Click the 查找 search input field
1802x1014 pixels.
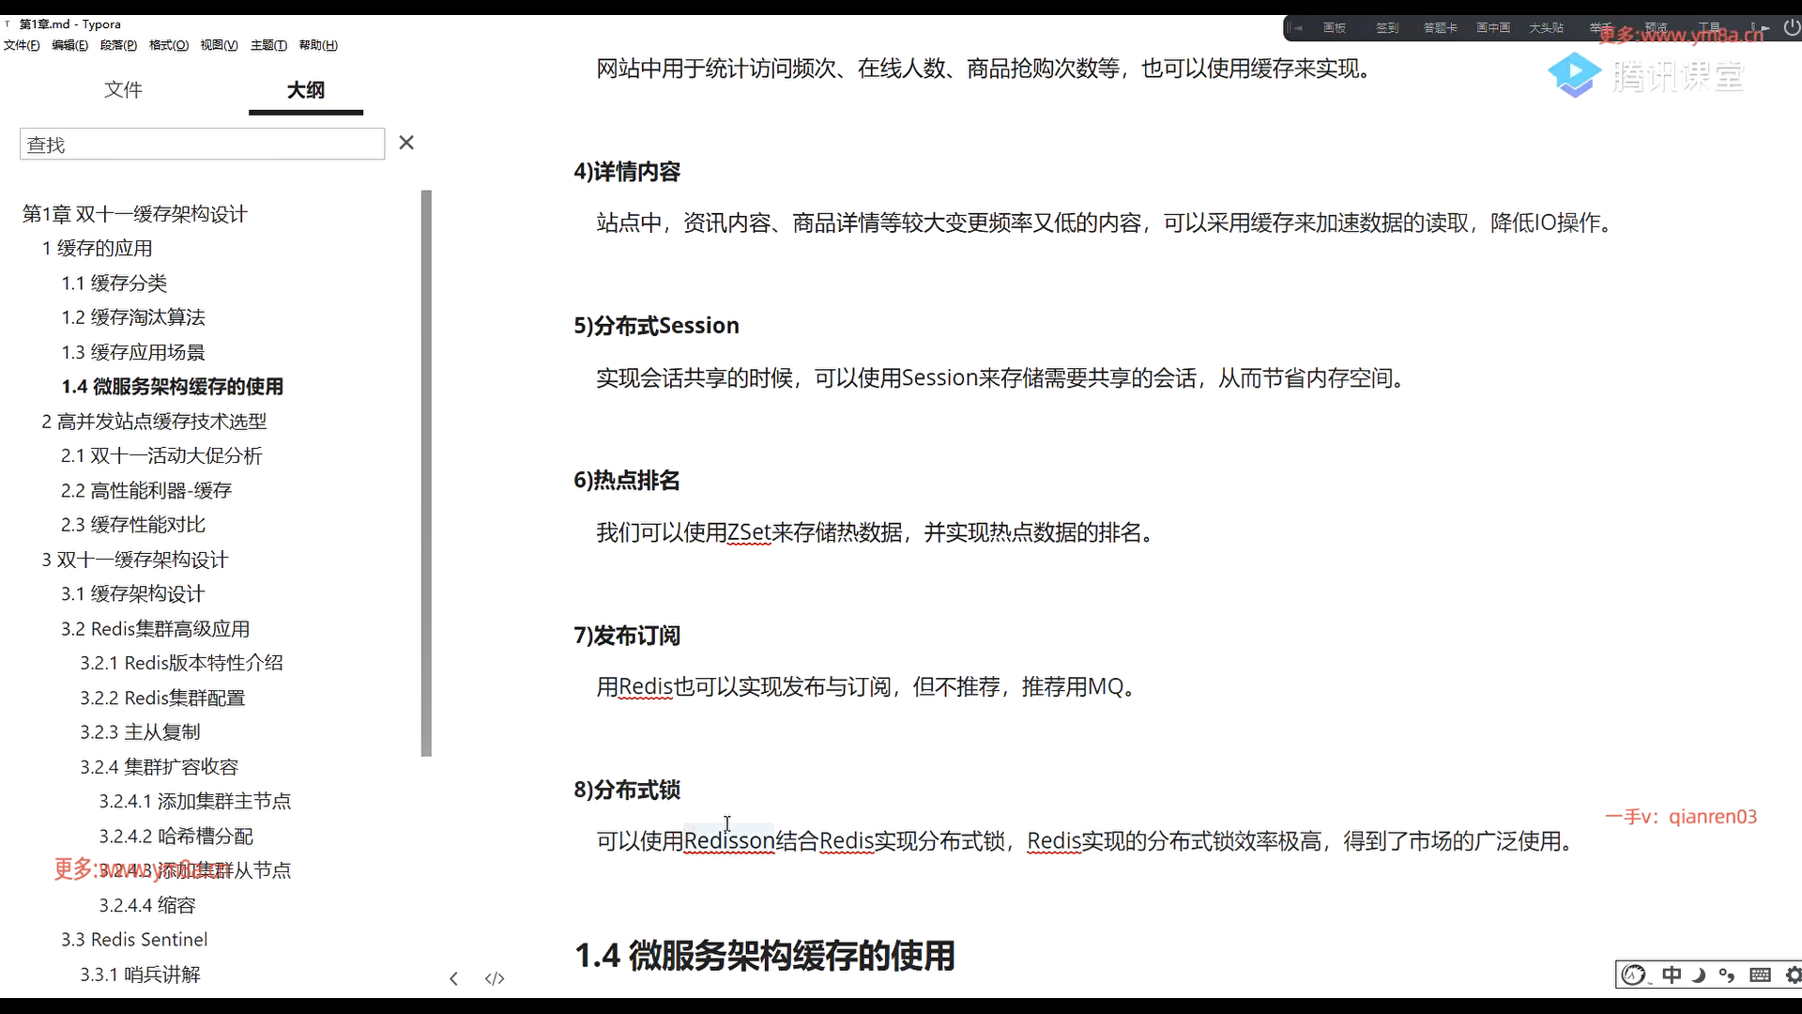pos(202,144)
